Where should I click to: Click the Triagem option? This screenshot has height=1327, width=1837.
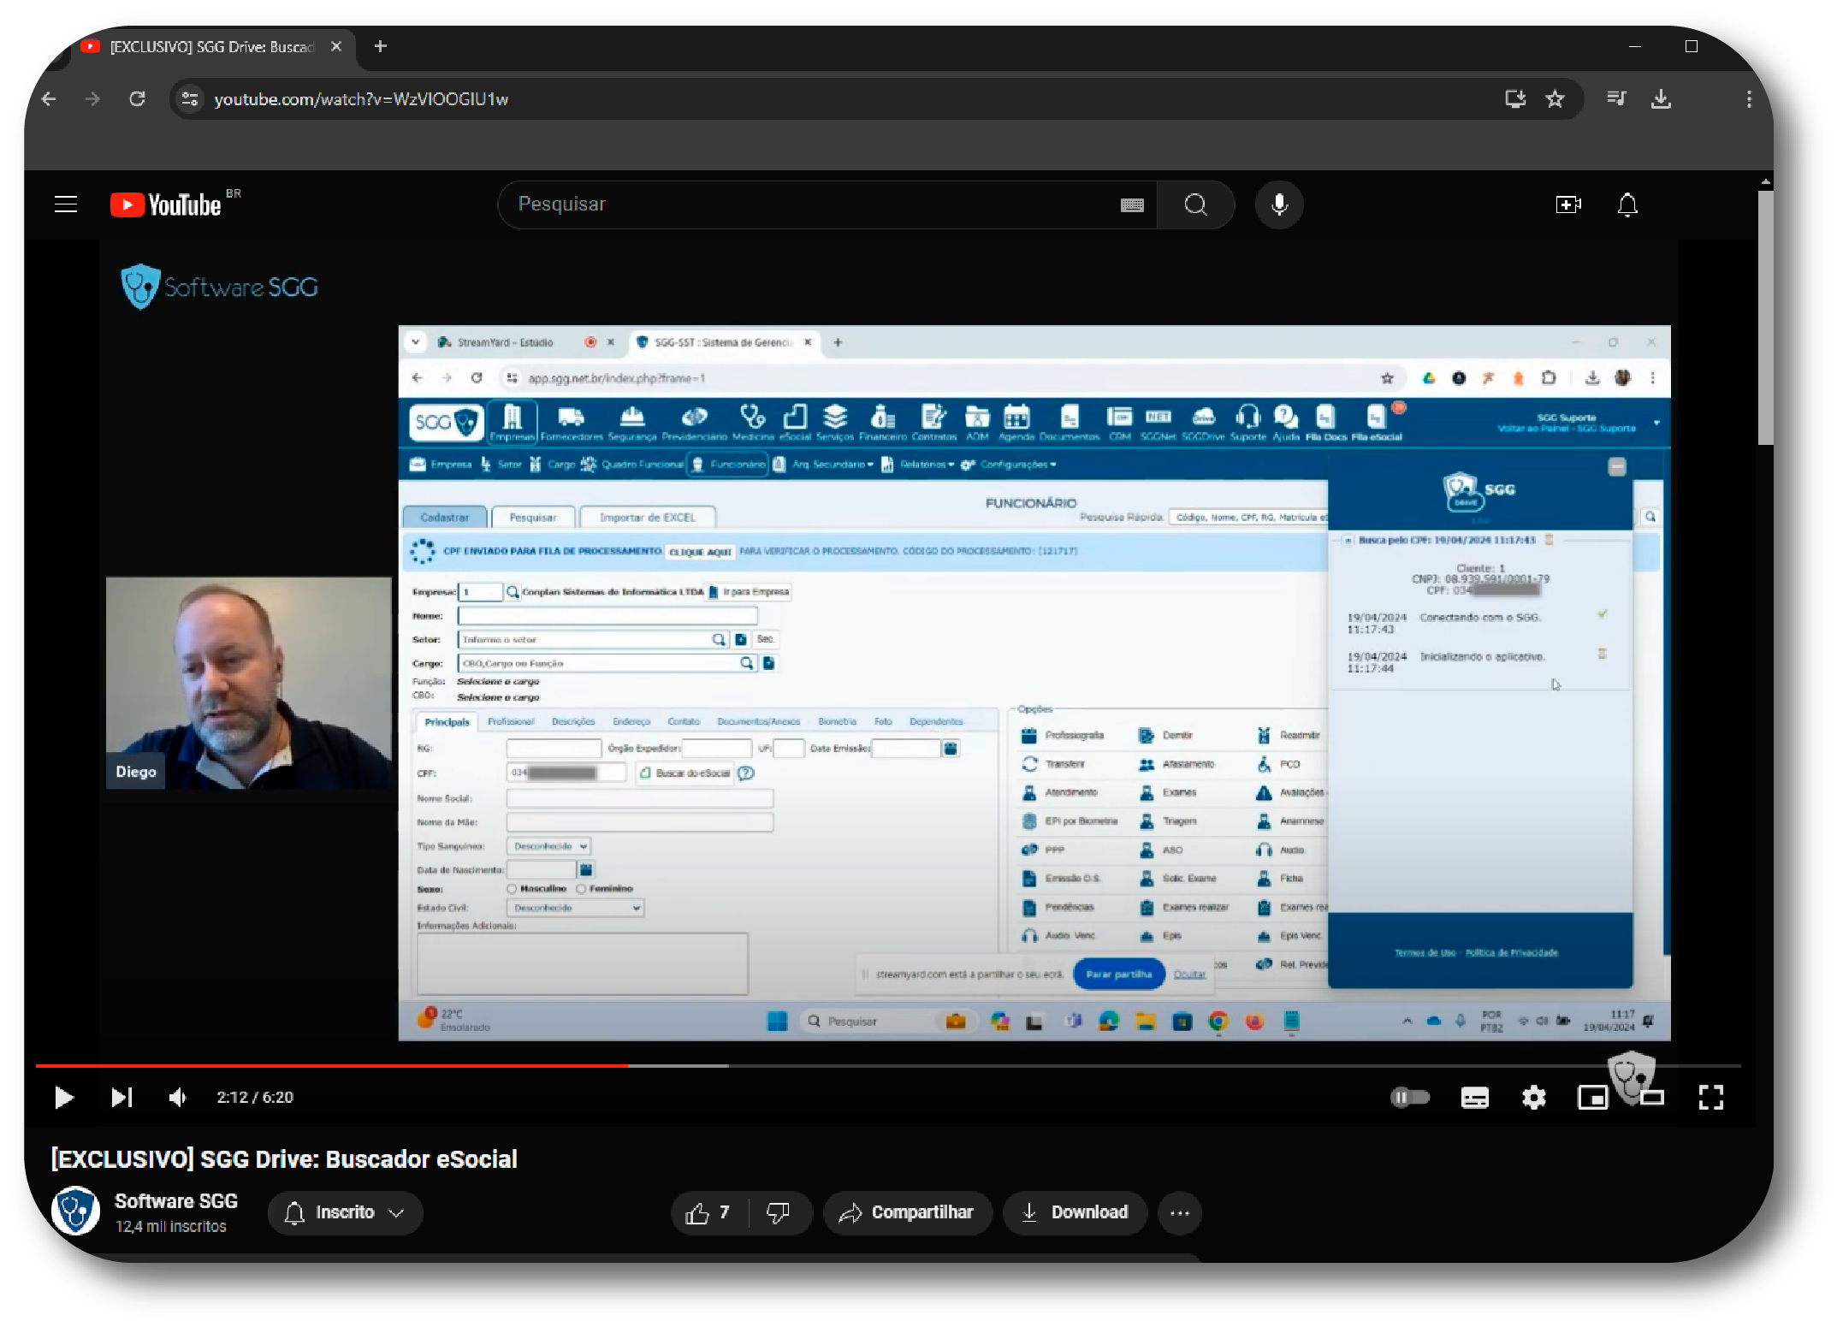tap(1169, 820)
